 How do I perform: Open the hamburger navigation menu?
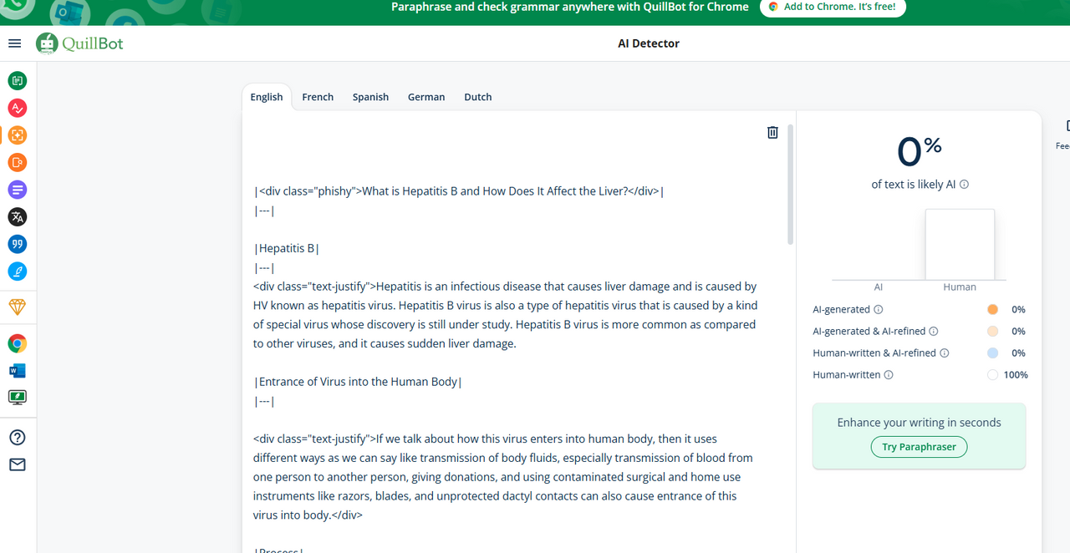click(14, 43)
